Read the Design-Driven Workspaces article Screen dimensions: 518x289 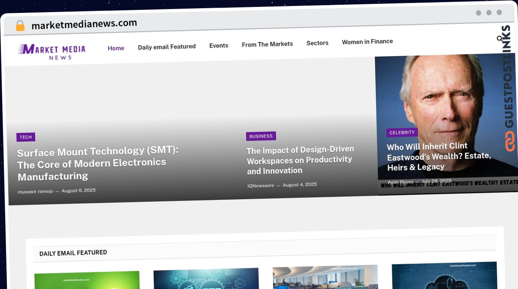click(300, 160)
